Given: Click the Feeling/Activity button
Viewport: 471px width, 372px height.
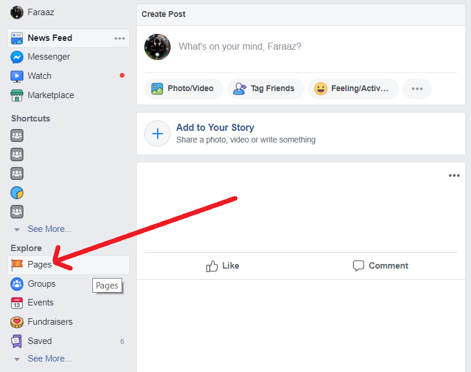Looking at the screenshot, I should (x=353, y=89).
